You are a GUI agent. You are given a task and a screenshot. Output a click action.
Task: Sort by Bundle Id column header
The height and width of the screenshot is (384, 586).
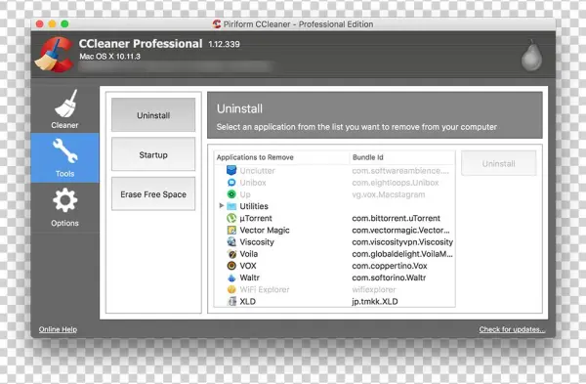[x=368, y=157]
